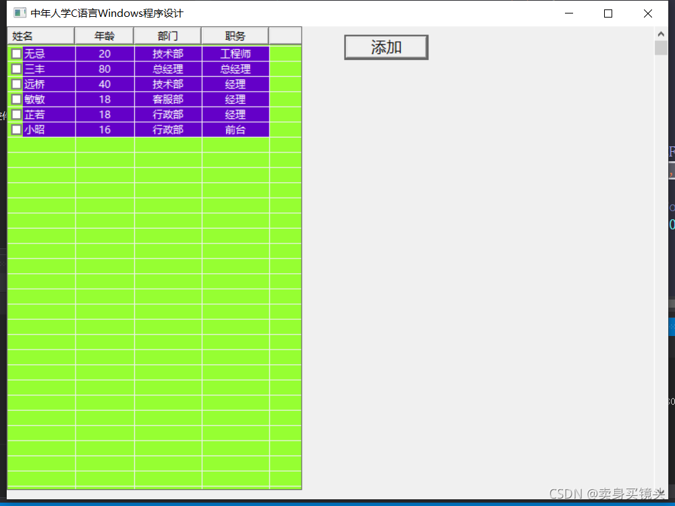Screen dimensions: 675x506
Task: Click the 前台 job cell
Action: 236,130
